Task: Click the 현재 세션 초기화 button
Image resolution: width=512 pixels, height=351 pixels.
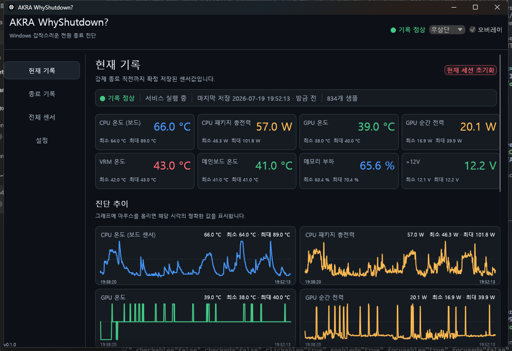Action: point(470,70)
